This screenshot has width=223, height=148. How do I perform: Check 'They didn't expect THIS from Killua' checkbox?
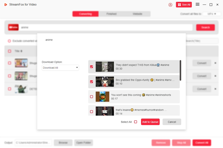[x=91, y=67]
